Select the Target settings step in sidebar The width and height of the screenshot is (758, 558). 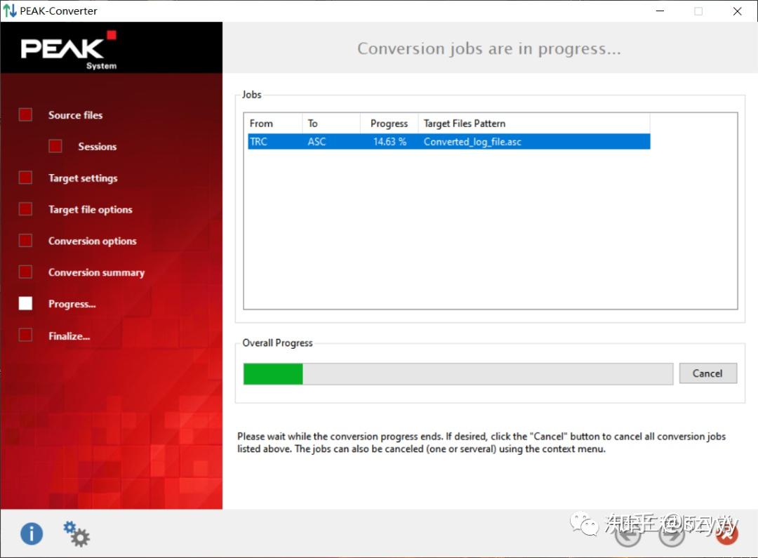[82, 178]
